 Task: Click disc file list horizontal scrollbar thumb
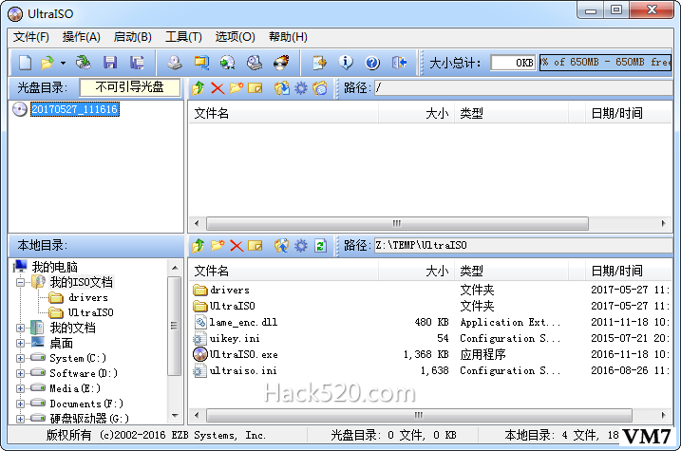coord(397,223)
